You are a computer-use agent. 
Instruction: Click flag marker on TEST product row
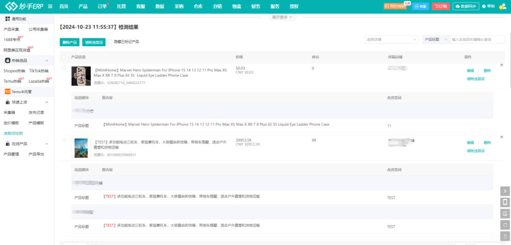(502, 137)
